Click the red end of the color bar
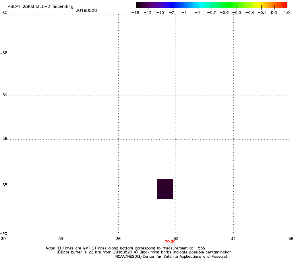Screen dimensions: 294x259 click(x=284, y=5)
